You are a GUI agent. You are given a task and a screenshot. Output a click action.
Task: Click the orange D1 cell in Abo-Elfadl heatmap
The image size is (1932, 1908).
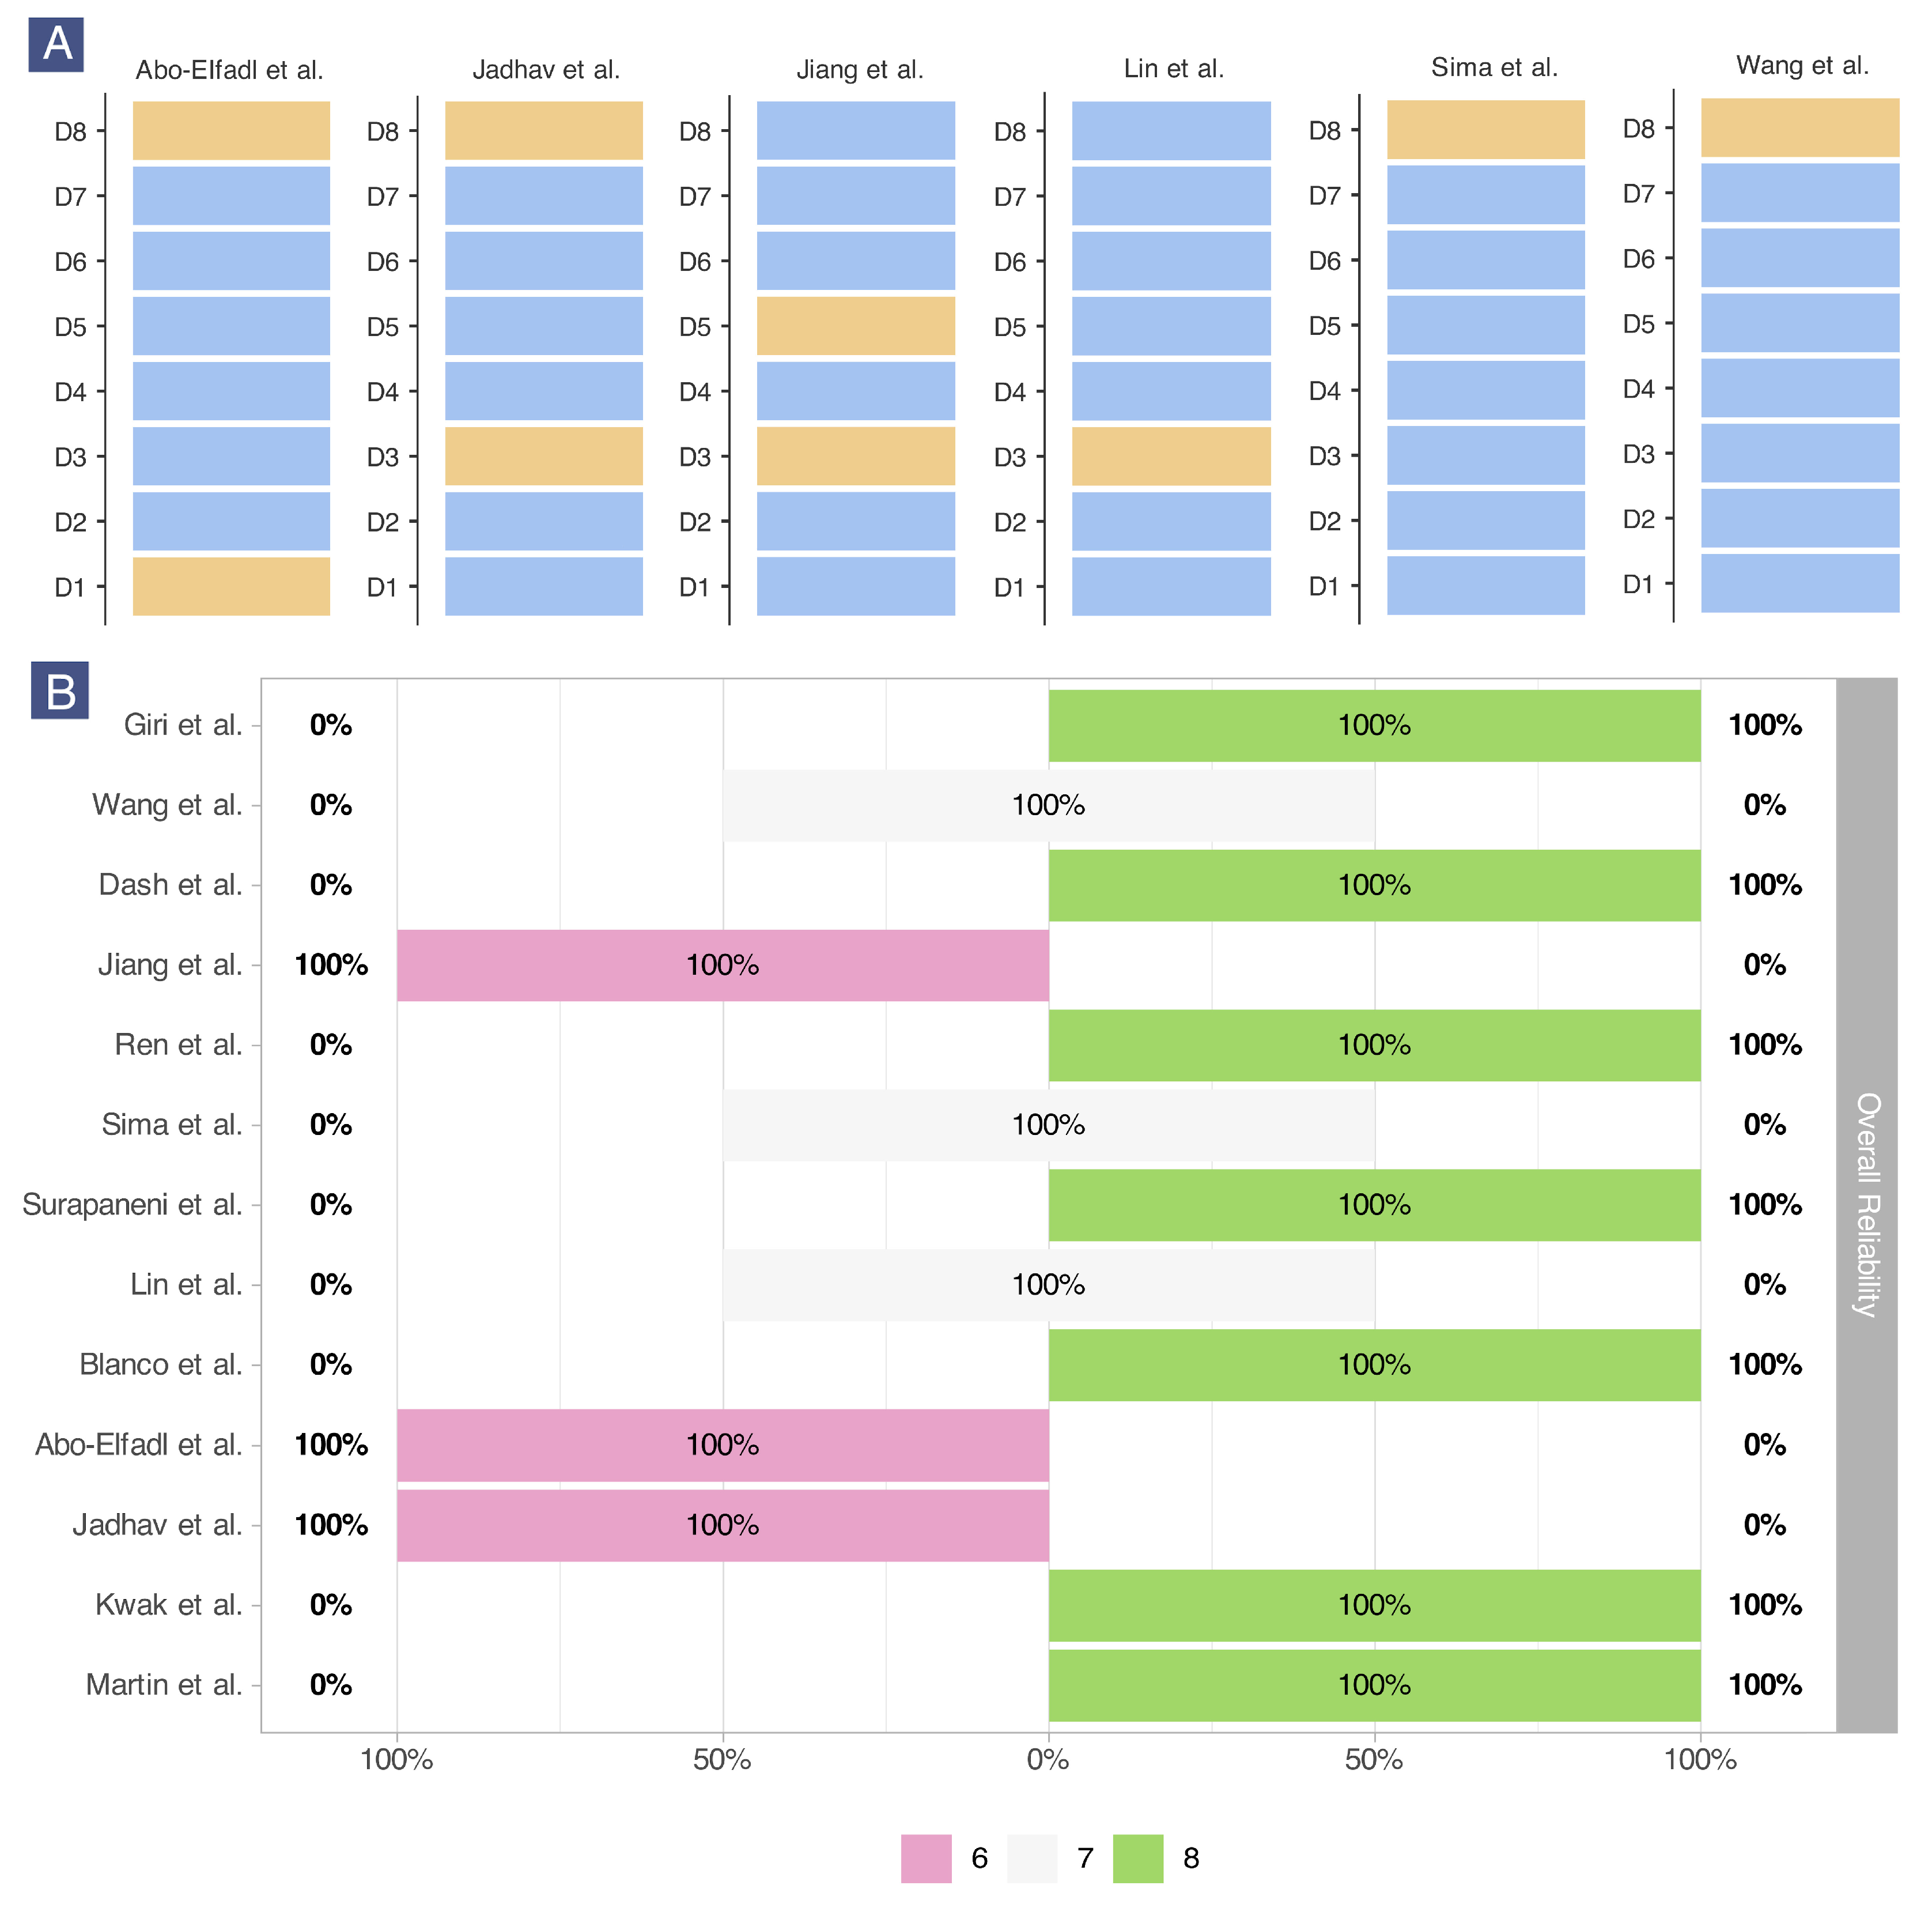click(x=231, y=586)
